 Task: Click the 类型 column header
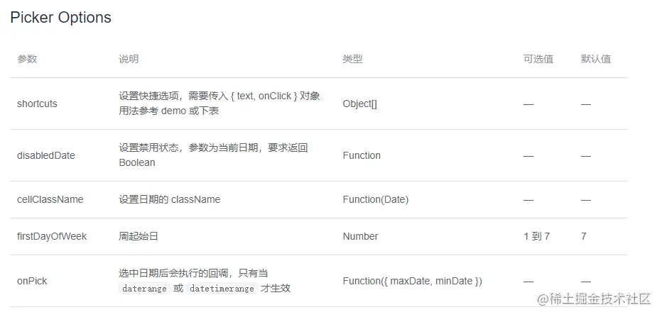pos(352,59)
